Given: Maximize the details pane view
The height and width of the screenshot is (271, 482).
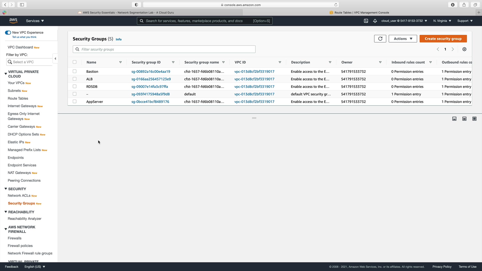Looking at the screenshot, I should point(474,119).
